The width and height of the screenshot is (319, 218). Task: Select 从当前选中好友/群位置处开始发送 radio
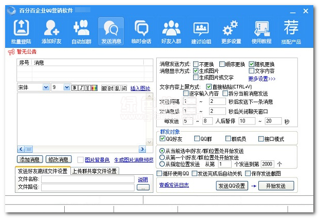click(162, 151)
